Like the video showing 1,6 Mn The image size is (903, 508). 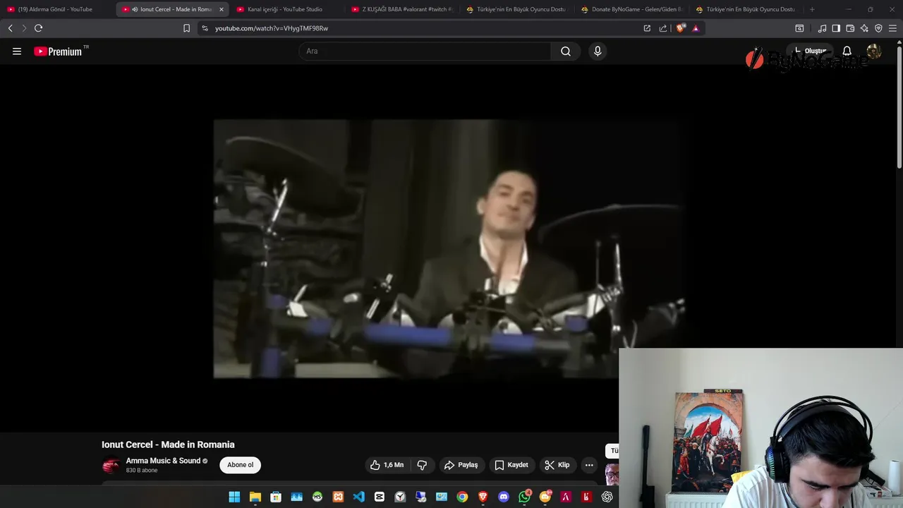[x=387, y=465]
